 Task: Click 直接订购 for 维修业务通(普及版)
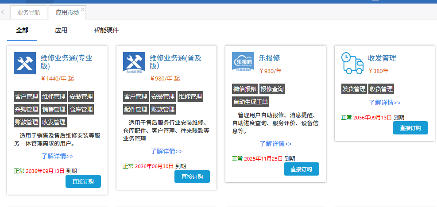coord(192,176)
